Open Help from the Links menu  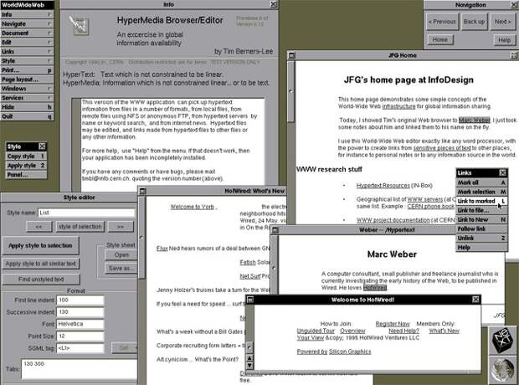(481, 247)
